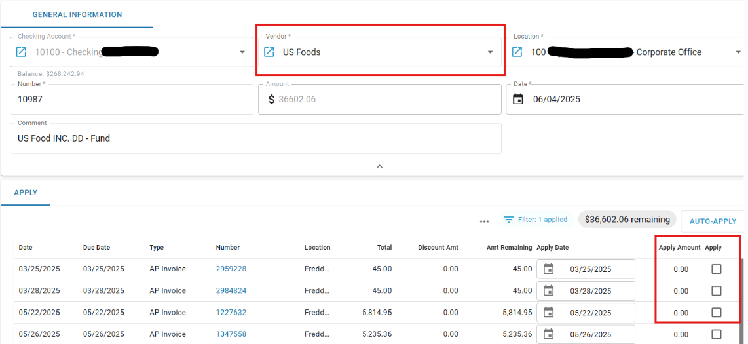Select the Apply tab

pyautogui.click(x=26, y=193)
